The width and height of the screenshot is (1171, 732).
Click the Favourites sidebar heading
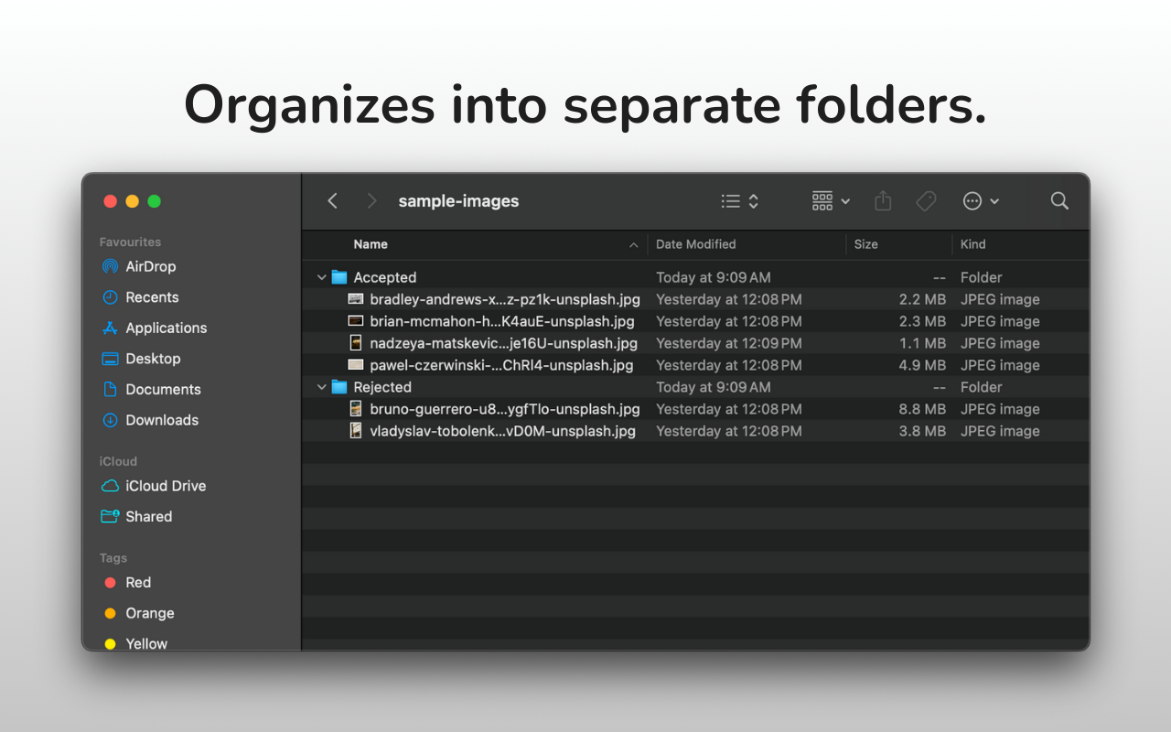130,242
